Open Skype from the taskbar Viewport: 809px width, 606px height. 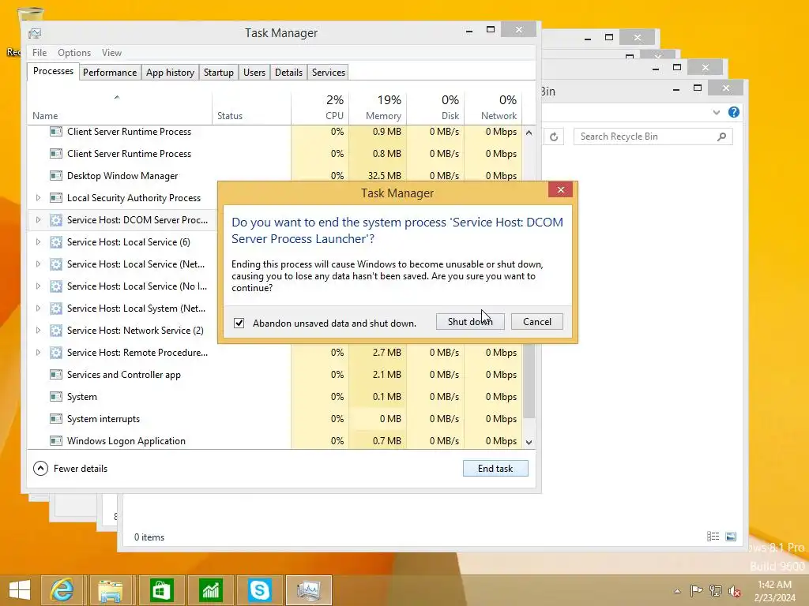point(259,590)
